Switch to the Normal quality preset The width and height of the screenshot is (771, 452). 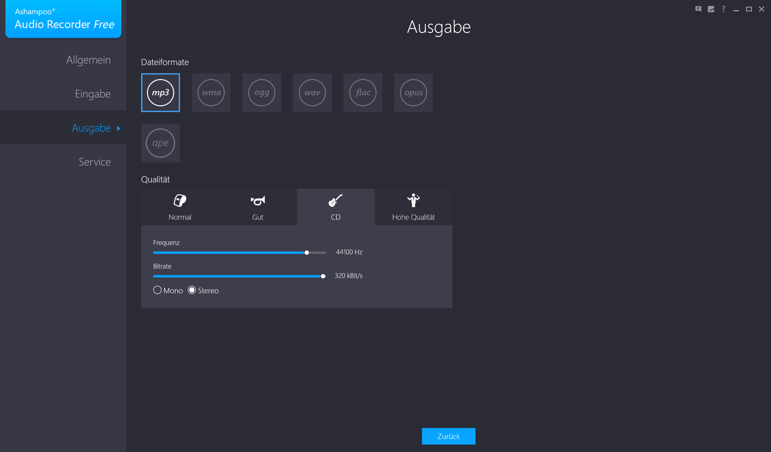(x=180, y=207)
